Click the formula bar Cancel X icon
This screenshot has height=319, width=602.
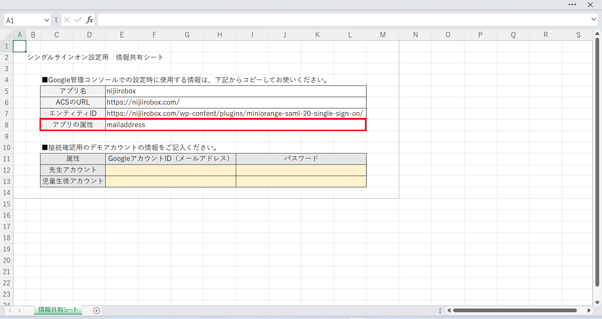click(67, 20)
